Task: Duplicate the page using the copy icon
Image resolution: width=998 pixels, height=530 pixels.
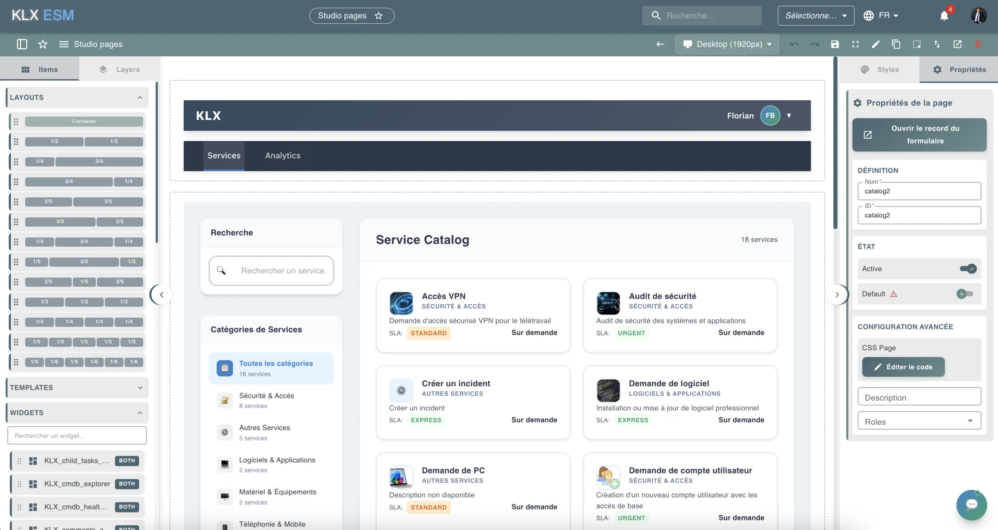Action: tap(896, 44)
